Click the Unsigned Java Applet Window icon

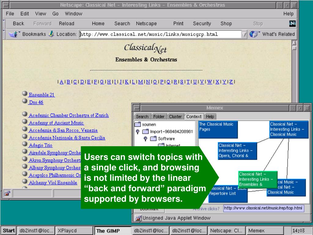coord(138,218)
